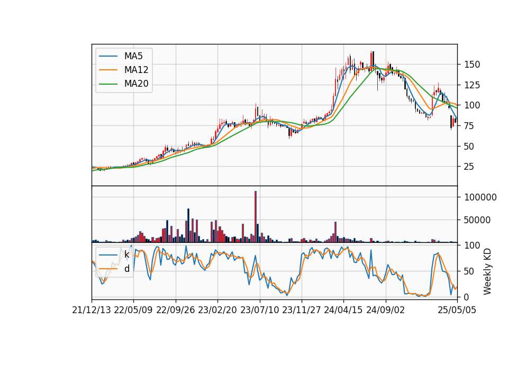Image resolution: width=508 pixels, height=365 pixels.
Task: Click the 21/12/13 date tick label
Action: pyautogui.click(x=92, y=310)
